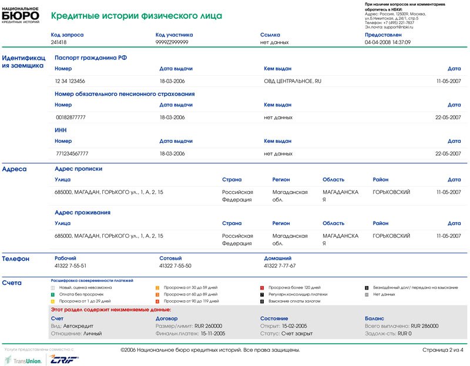Click the red 'Просрочка более 120 дней' icon
Screen dimensions: 470x366
(x=262, y=288)
